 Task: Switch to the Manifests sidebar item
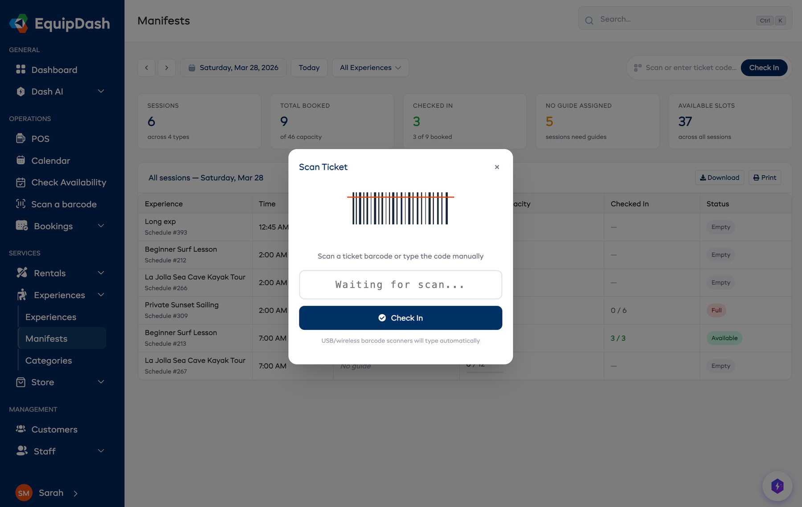(46, 338)
